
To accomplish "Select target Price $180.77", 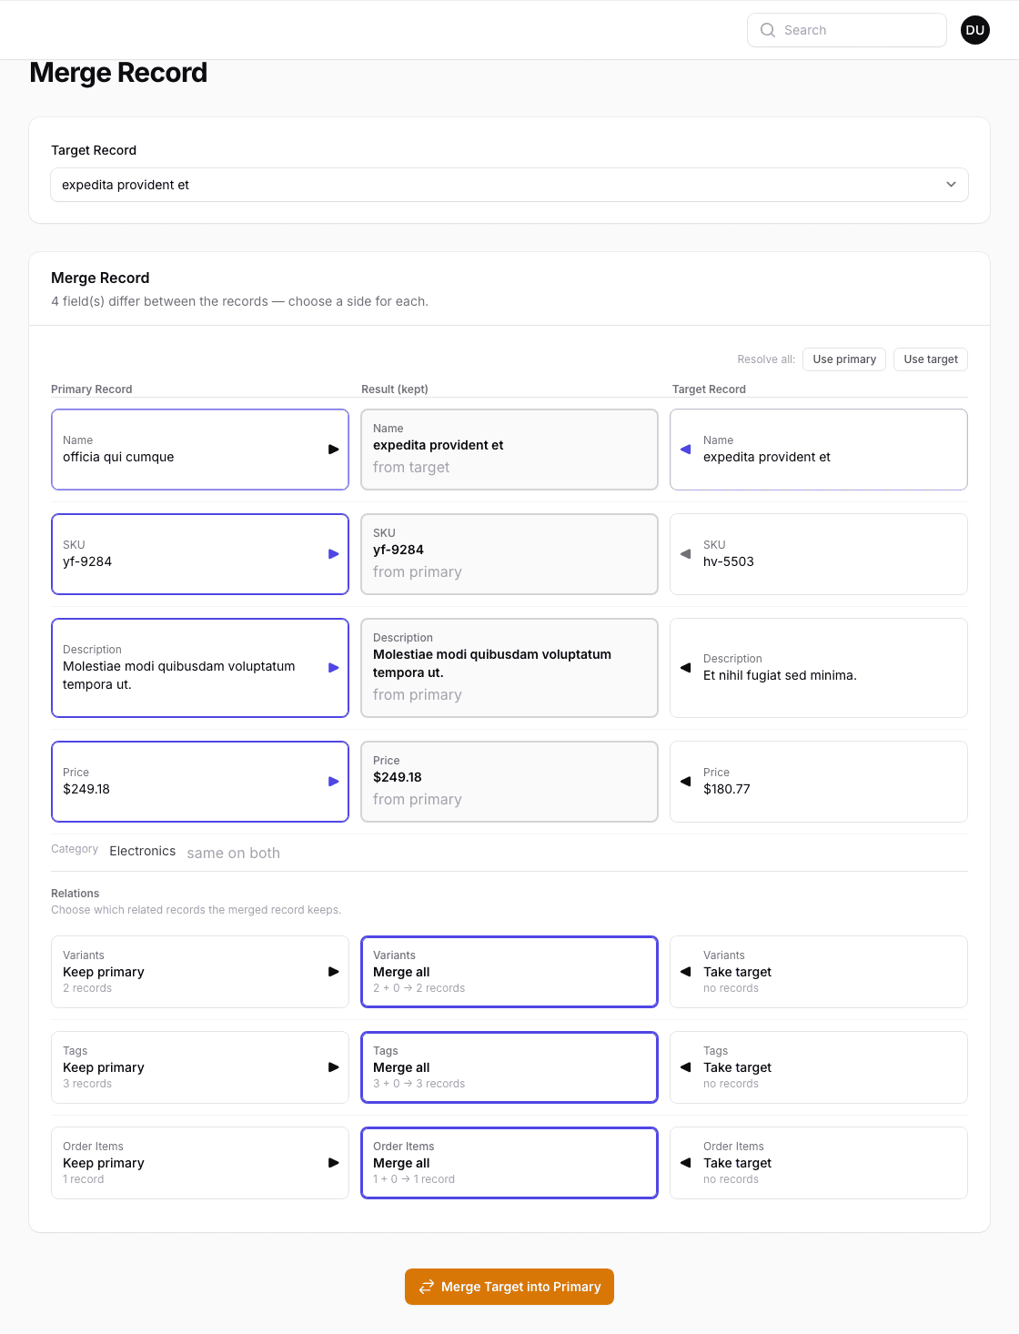I will [x=819, y=782].
